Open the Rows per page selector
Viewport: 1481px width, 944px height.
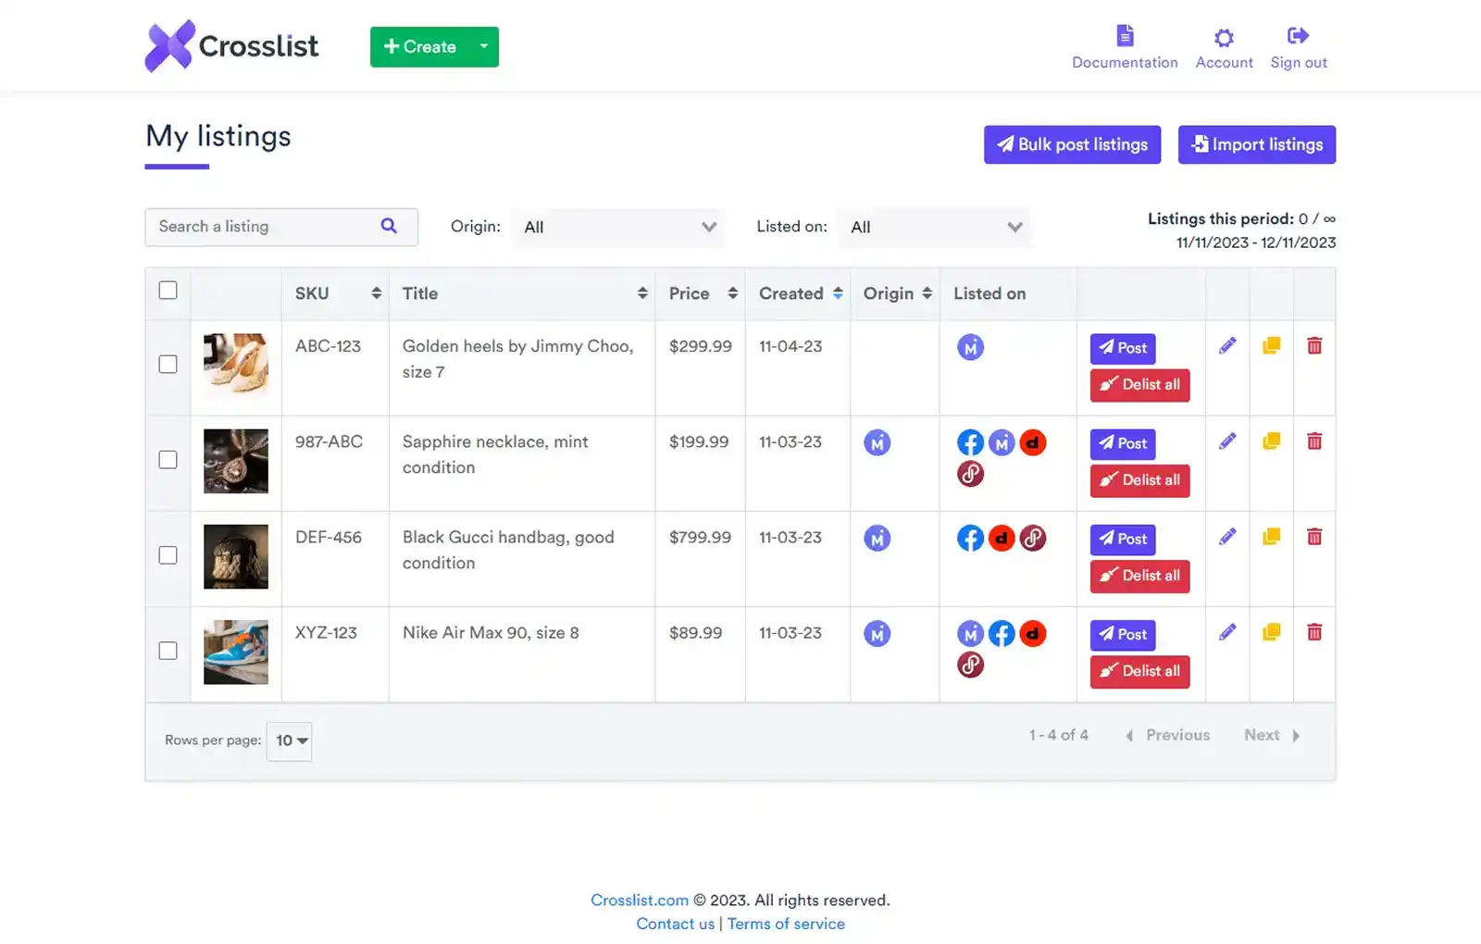point(289,740)
